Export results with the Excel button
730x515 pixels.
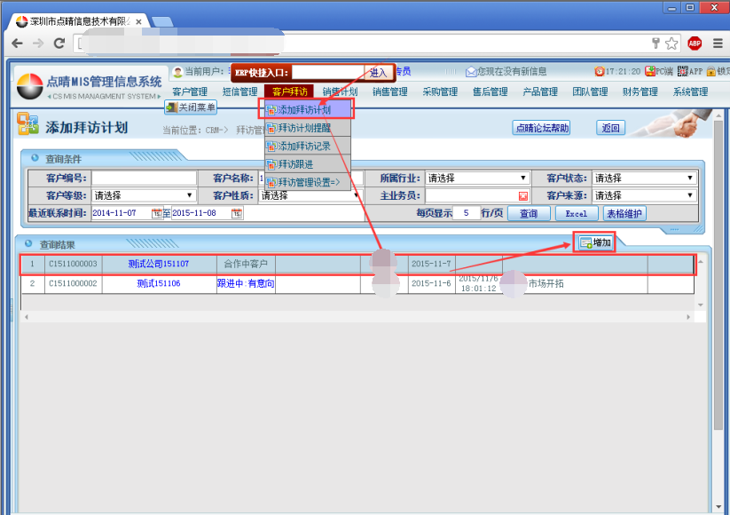[x=576, y=214]
